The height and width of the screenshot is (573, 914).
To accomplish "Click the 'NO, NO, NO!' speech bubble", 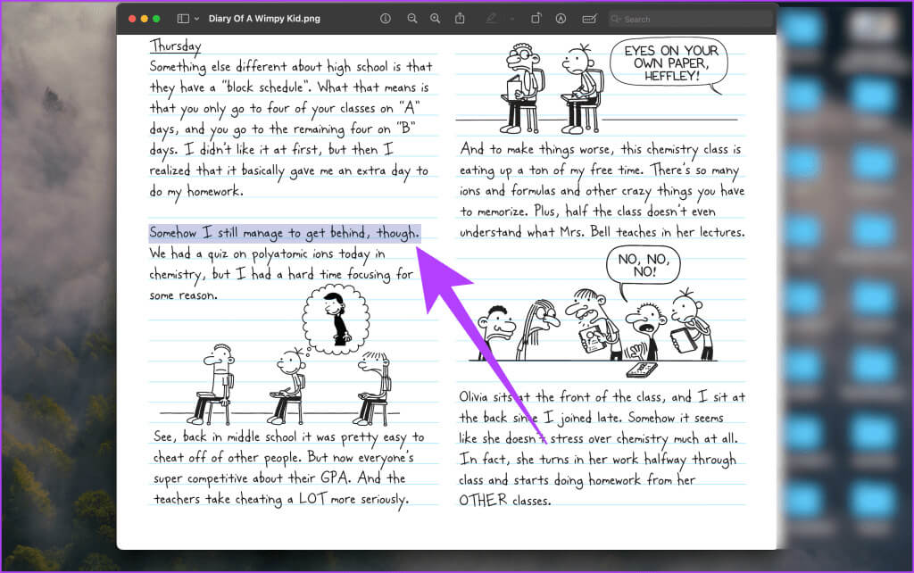I will [x=643, y=266].
